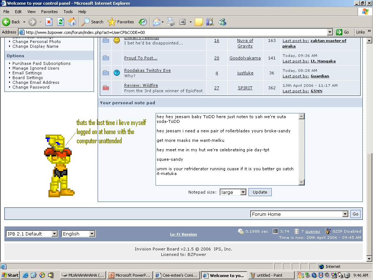Go to the Home page icon
This screenshot has height=280, width=373.
pyautogui.click(x=72, y=22)
